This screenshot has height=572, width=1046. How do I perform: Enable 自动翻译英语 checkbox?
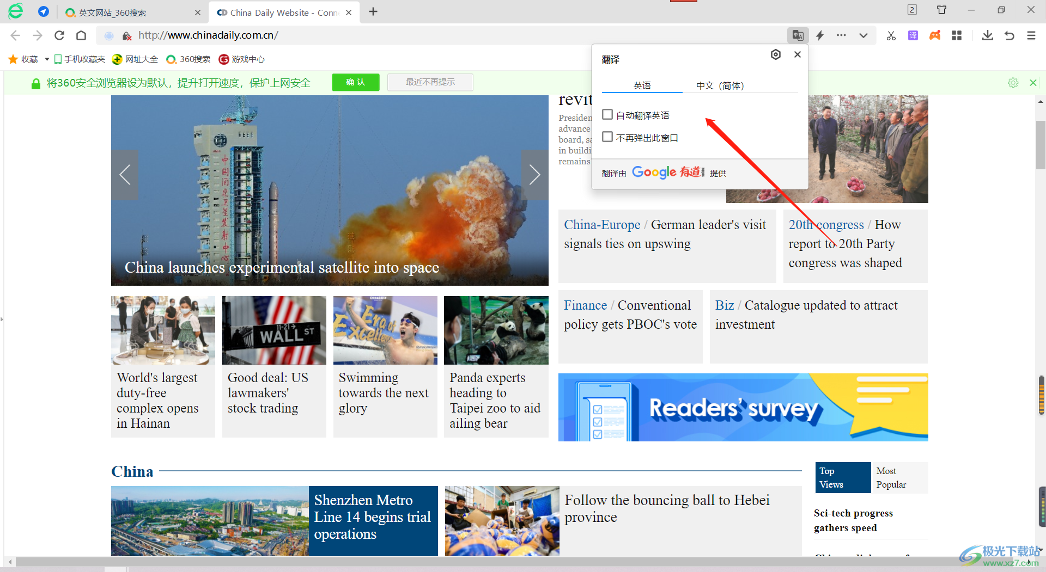click(x=607, y=114)
